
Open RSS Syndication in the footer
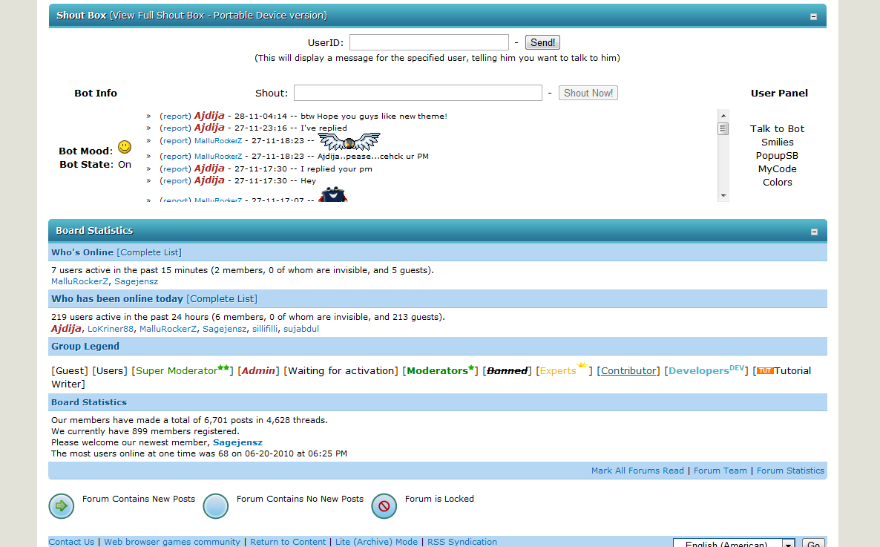[x=462, y=542]
